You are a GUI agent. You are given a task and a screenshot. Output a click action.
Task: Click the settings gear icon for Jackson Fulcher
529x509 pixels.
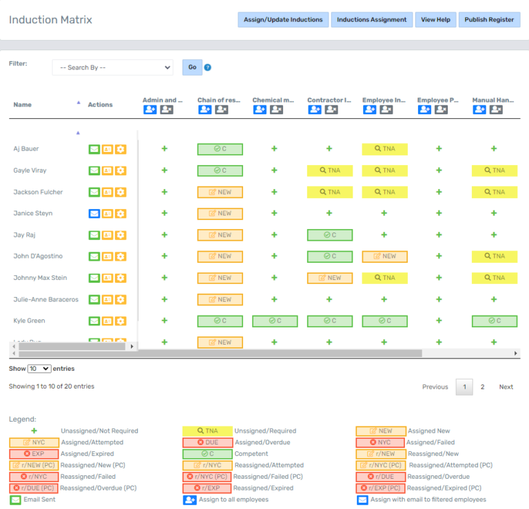point(121,192)
